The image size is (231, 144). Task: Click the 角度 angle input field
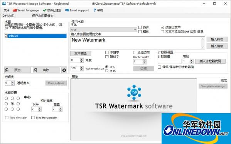75,60
